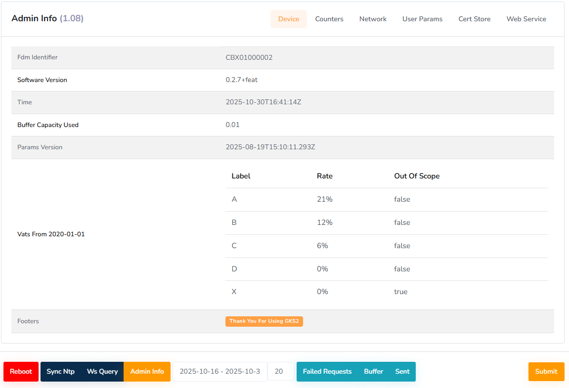Screen dimensions: 569x388
Task: Click the Fdm Identifier value CBX01000002
Action: point(249,57)
